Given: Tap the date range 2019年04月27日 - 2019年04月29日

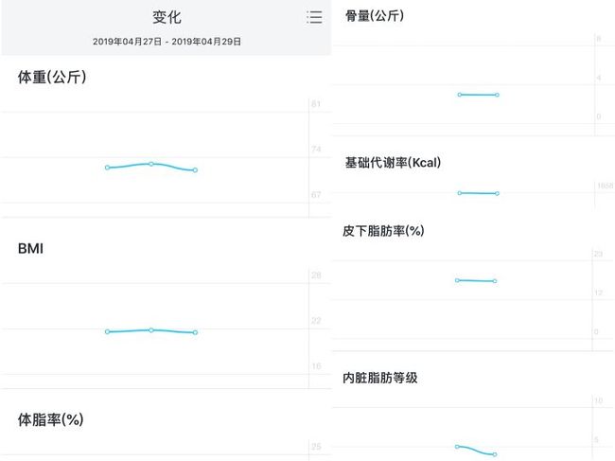Looking at the screenshot, I should (167, 42).
